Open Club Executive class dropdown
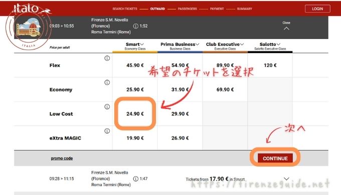 (225, 44)
